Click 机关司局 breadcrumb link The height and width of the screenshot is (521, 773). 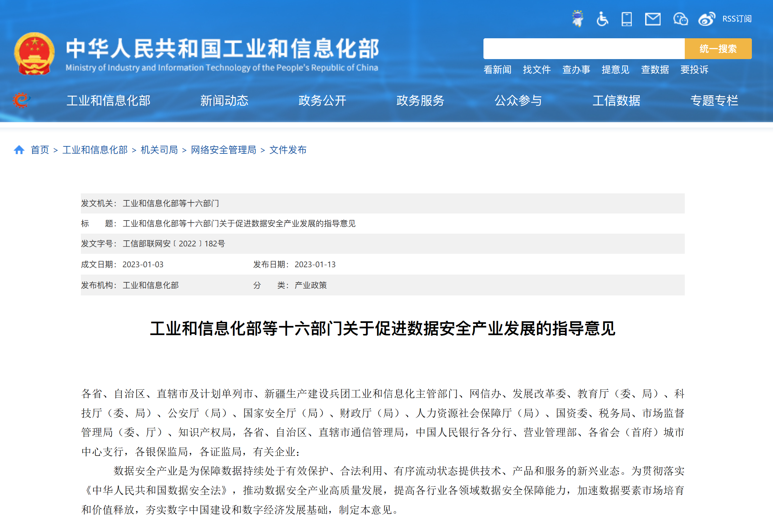(x=159, y=150)
